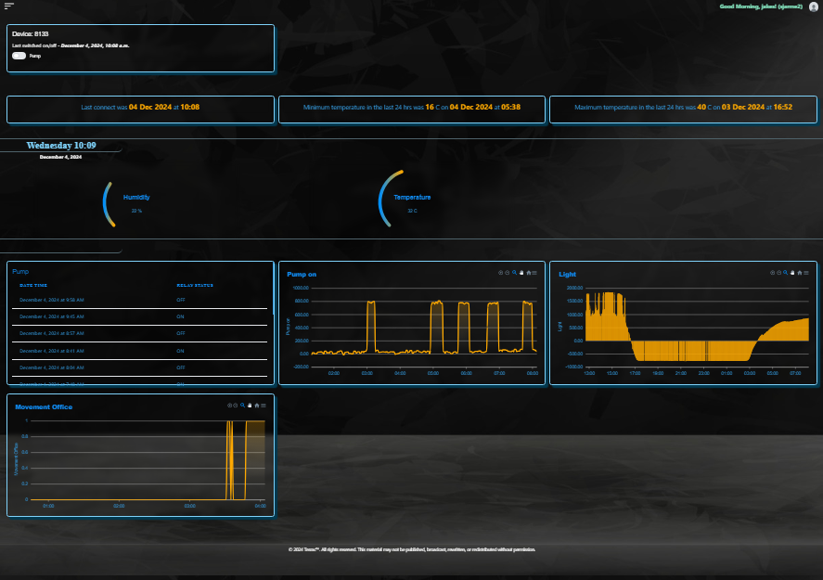Click the 'Pump on' chart title

(302, 275)
